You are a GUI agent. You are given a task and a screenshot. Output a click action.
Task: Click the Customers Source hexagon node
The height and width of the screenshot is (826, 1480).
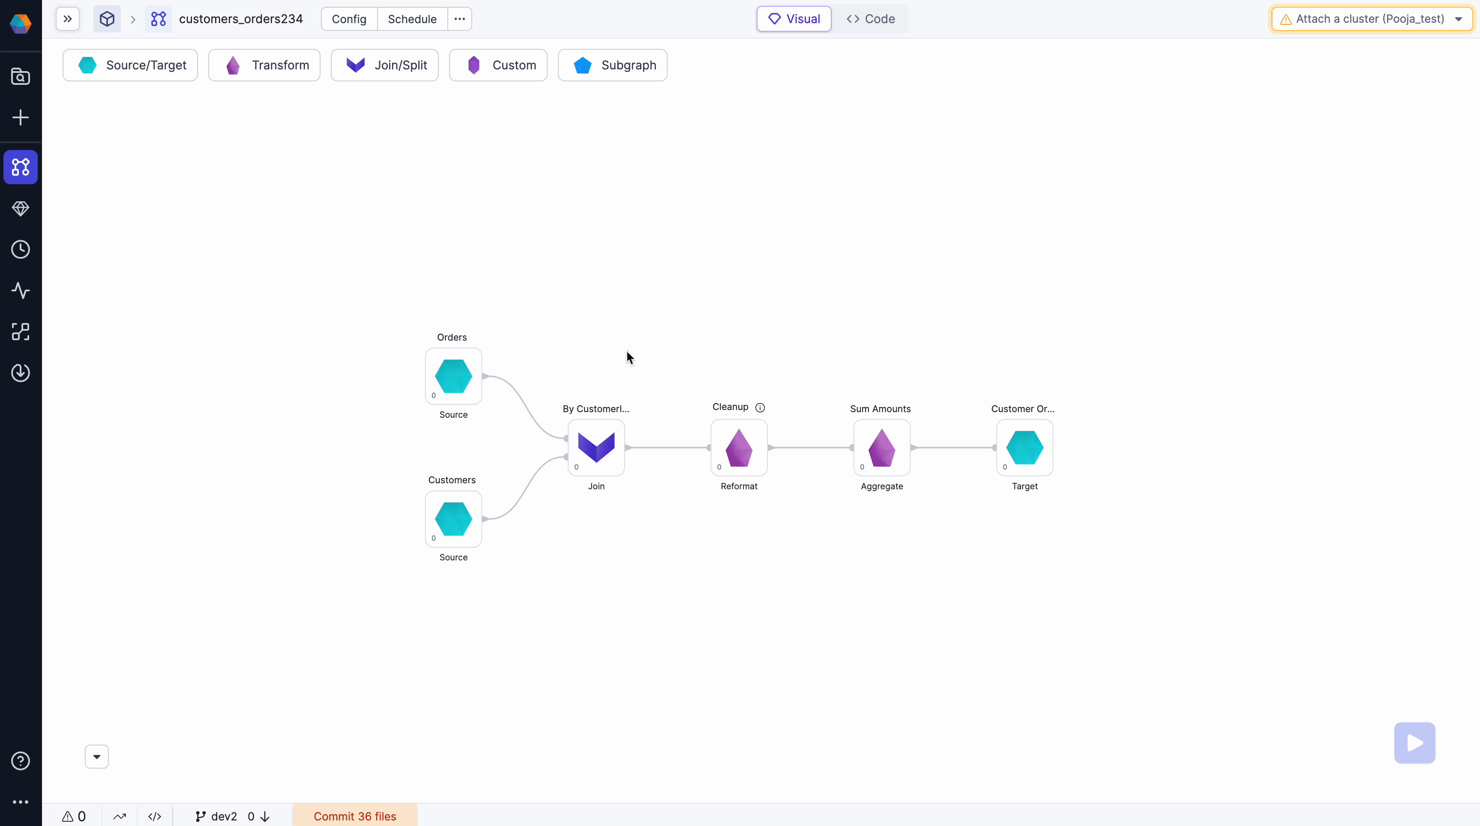click(453, 518)
